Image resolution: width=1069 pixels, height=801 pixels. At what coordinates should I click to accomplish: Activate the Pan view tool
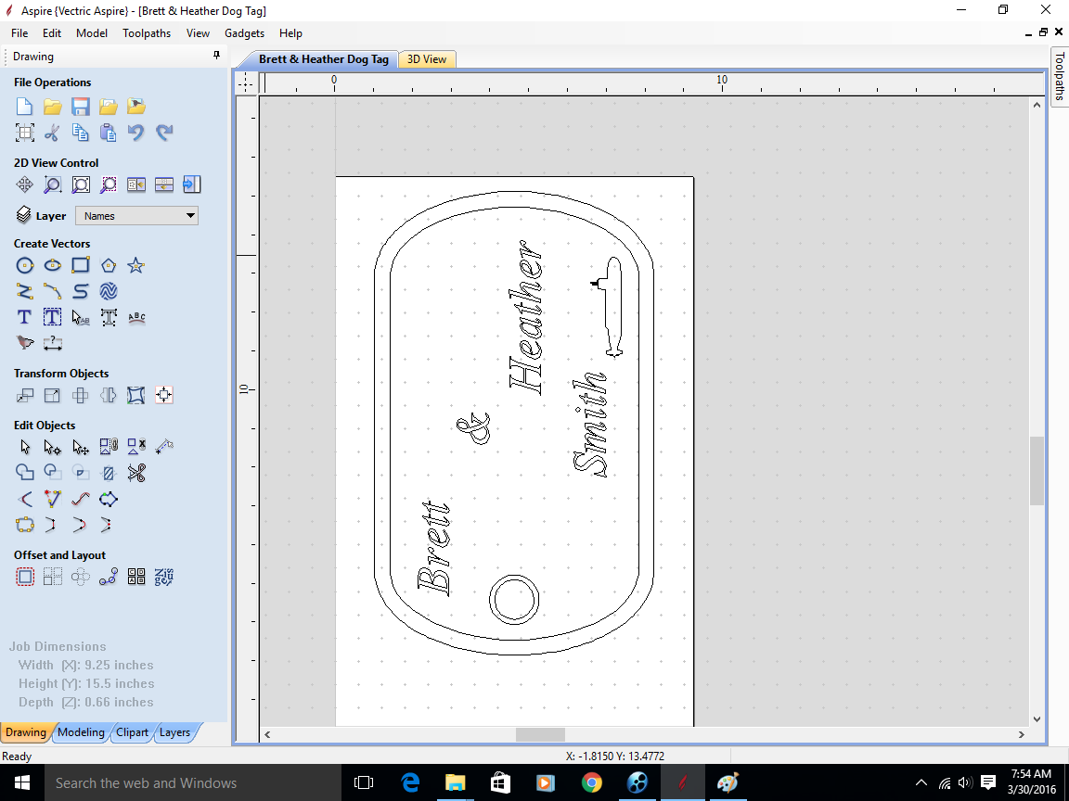pos(24,184)
